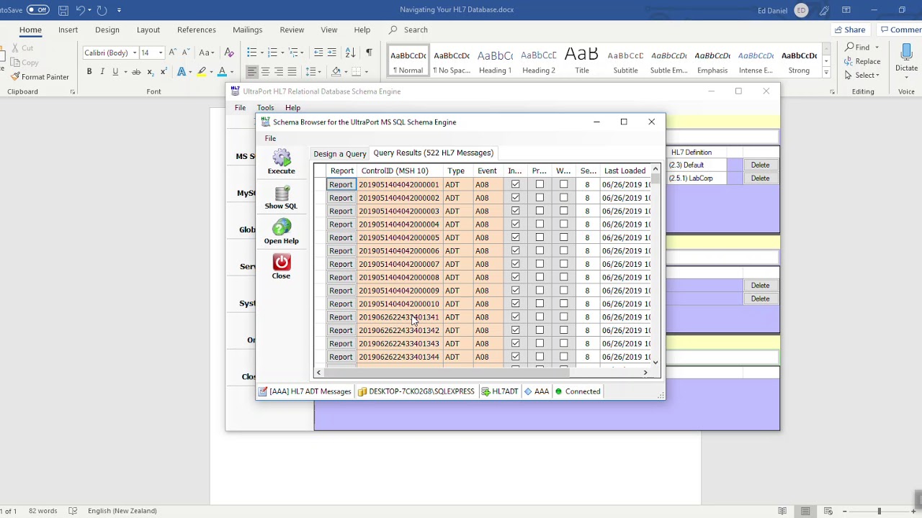Screen dimensions: 922x518
Task: Switch to the Design ribbon tab
Action: pos(107,29)
